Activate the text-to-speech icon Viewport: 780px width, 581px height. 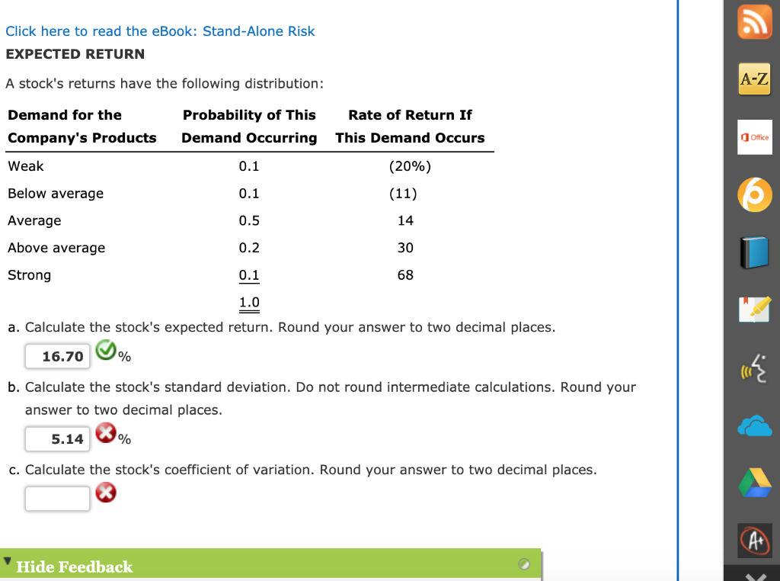click(755, 368)
